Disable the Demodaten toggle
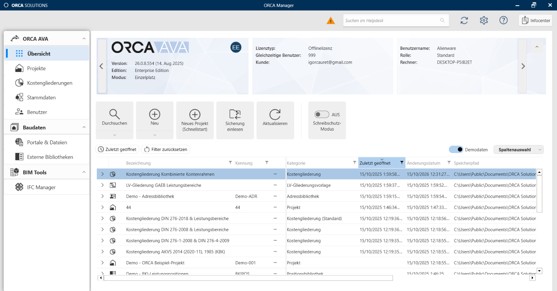Image resolution: width=557 pixels, height=291 pixels. (456, 150)
